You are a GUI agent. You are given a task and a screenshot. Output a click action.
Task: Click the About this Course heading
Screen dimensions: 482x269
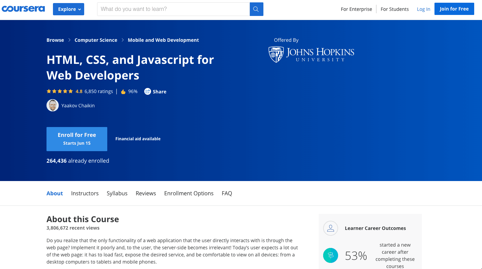(x=83, y=219)
